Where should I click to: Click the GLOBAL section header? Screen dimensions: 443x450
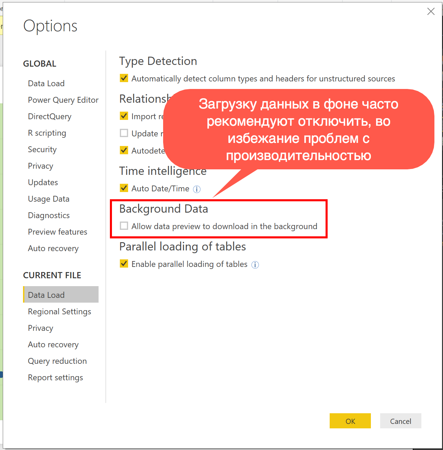pyautogui.click(x=40, y=64)
